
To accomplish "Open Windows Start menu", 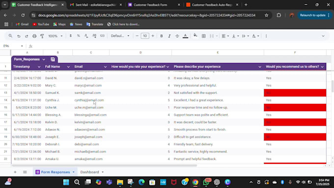I will (66, 182).
